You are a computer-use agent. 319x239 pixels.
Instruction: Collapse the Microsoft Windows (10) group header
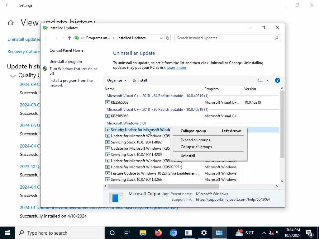pos(126,123)
